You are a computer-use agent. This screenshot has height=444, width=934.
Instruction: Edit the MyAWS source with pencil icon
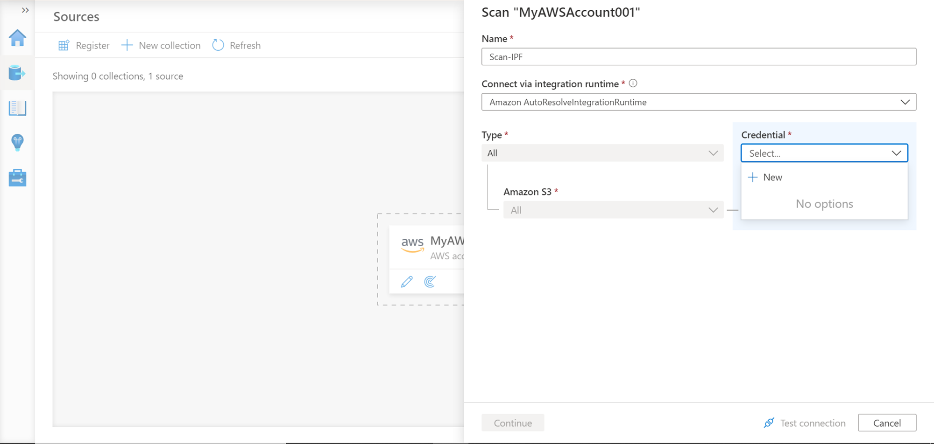407,282
